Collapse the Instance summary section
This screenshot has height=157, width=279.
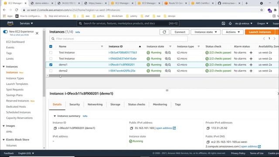click(x=54, y=116)
